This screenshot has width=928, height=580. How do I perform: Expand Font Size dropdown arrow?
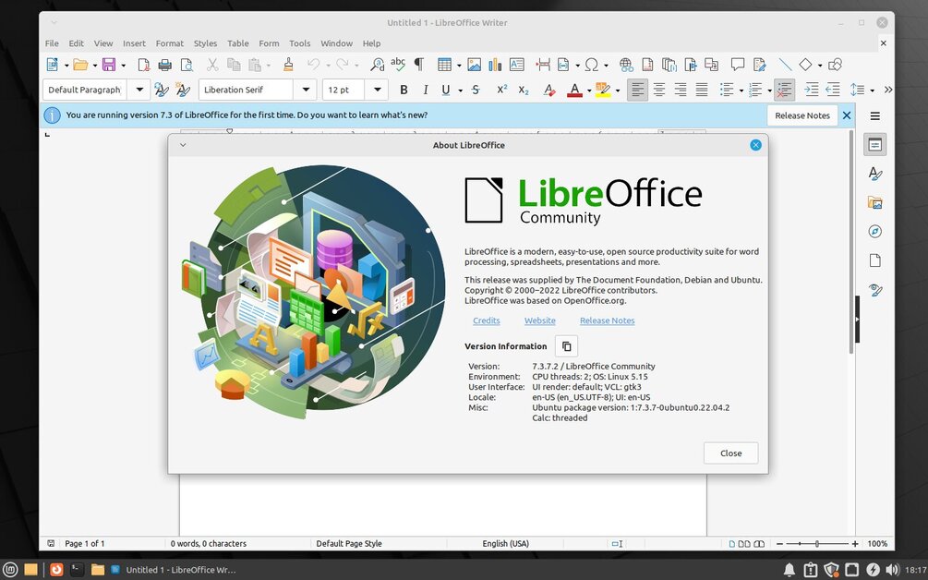point(377,90)
